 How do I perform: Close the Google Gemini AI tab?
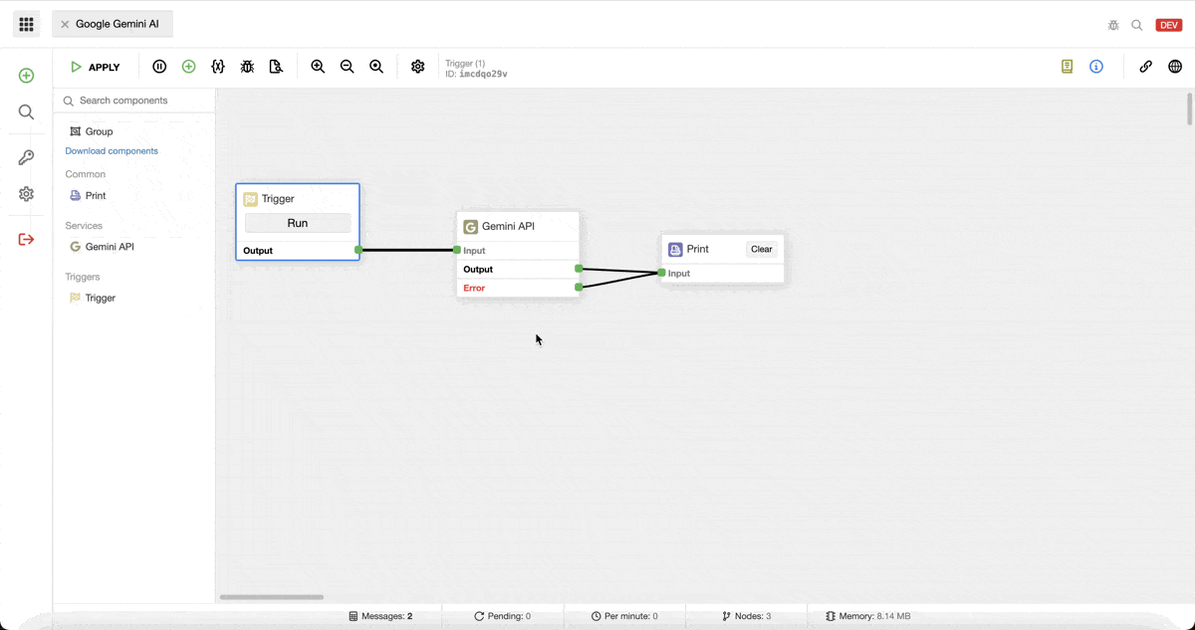point(65,24)
